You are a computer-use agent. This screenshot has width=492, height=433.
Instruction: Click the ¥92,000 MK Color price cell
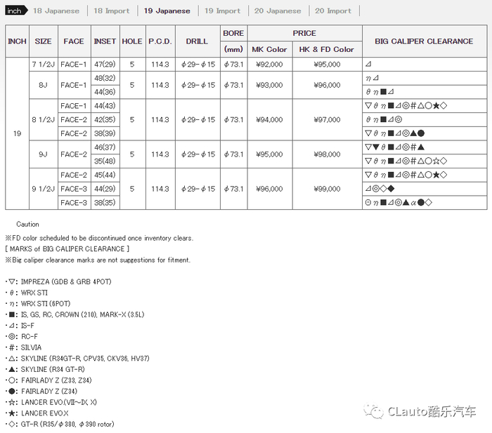[269, 65]
